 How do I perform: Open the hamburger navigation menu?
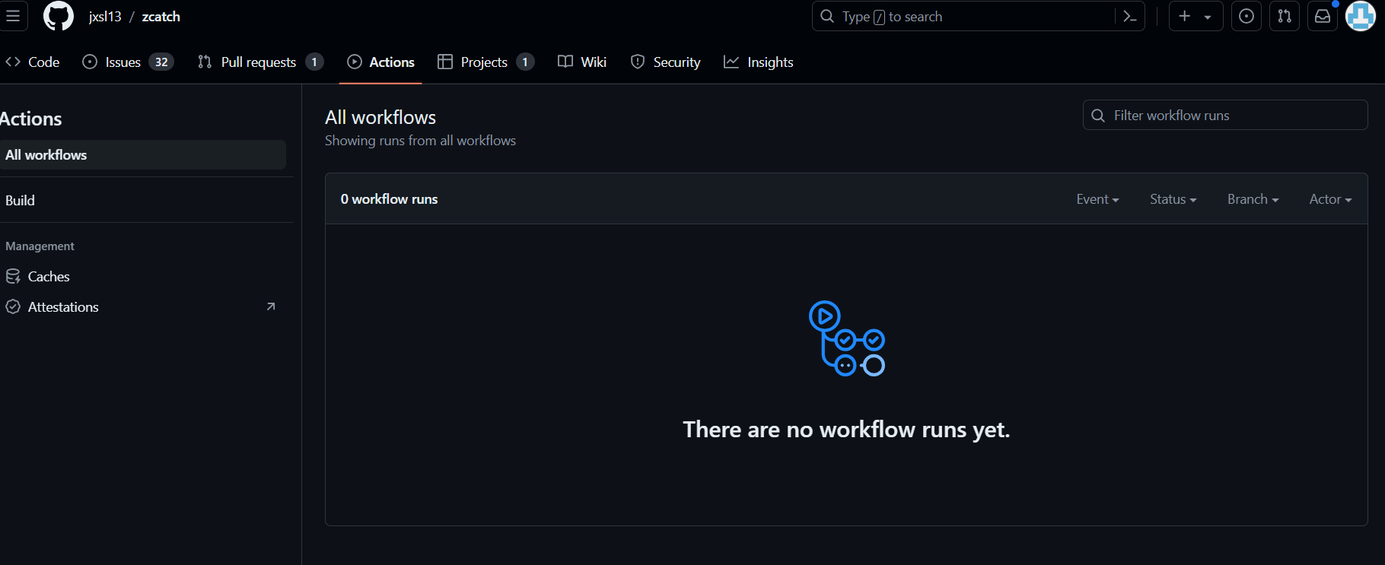click(x=13, y=16)
